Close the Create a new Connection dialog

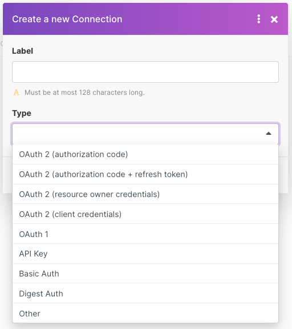coord(274,19)
